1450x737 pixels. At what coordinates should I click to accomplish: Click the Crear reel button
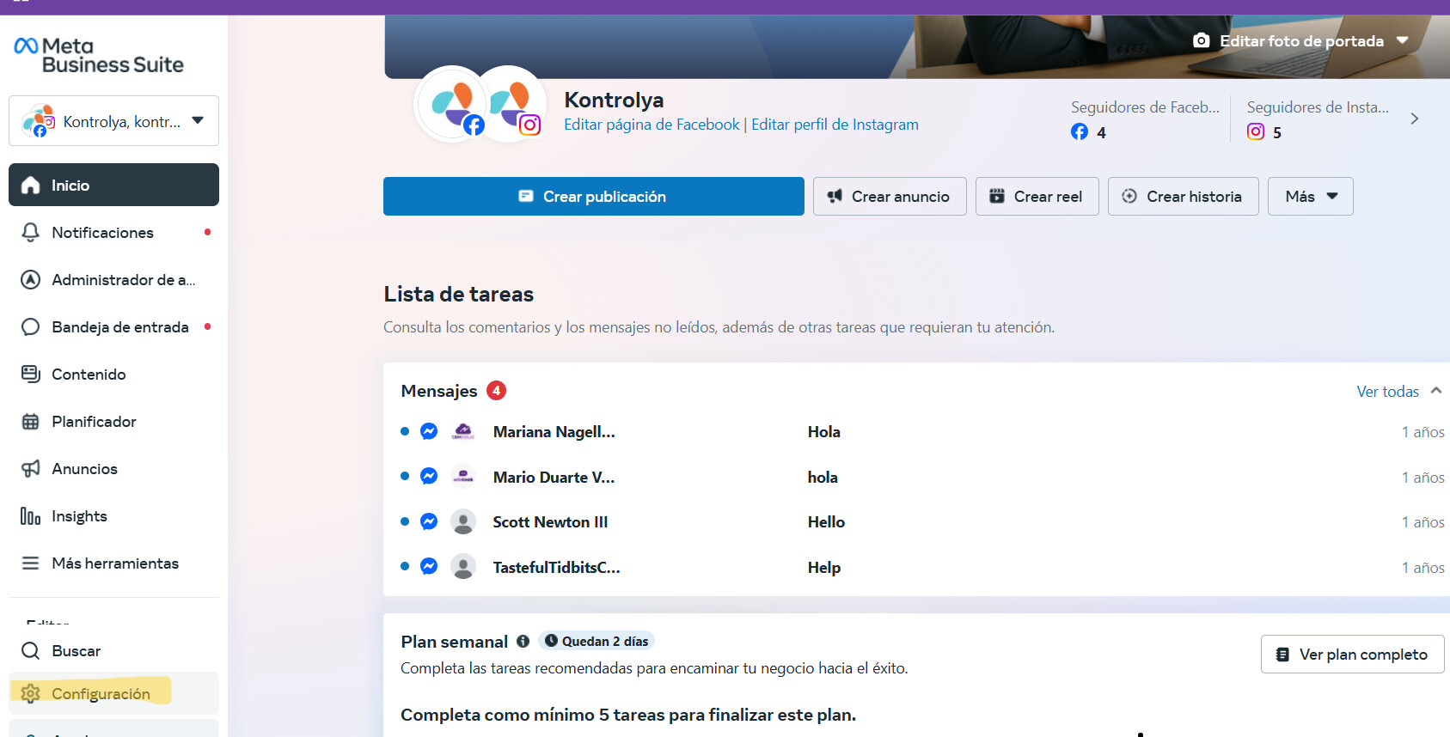point(1037,196)
